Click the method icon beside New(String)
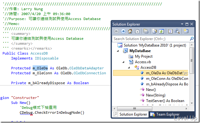200x123 pixels. [x=142, y=95]
